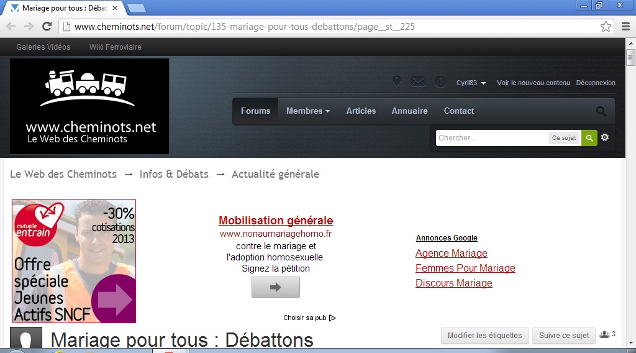Image resolution: width=636 pixels, height=353 pixels.
Task: Click the 'Suivre ce sujet' button
Action: (563, 336)
